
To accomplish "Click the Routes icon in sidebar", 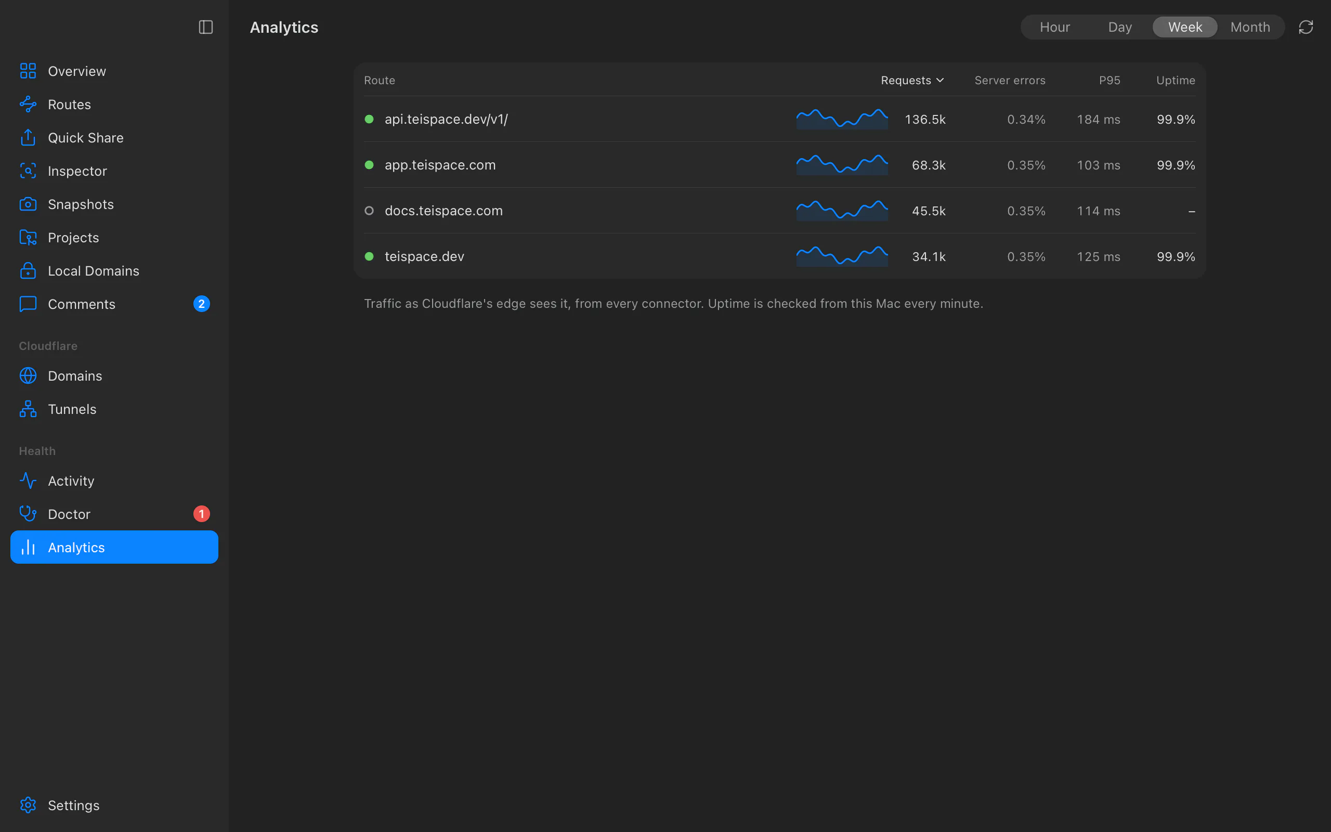I will (28, 105).
